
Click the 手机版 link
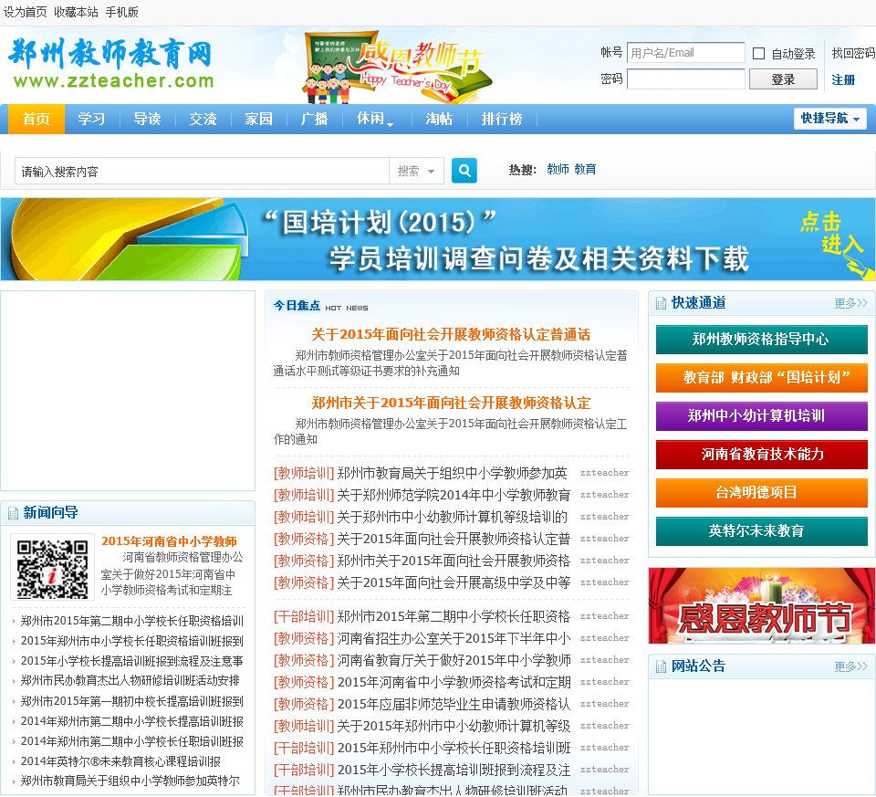121,12
